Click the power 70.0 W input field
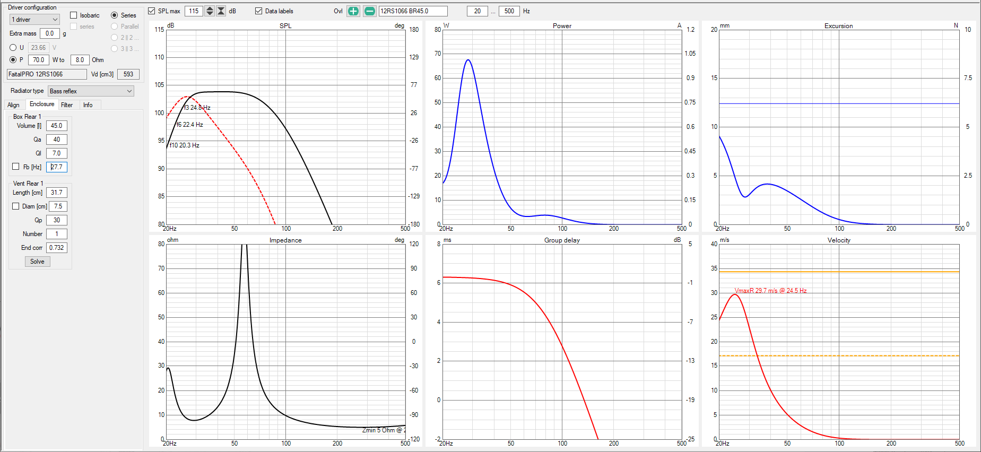This screenshot has height=452, width=981. click(x=39, y=60)
